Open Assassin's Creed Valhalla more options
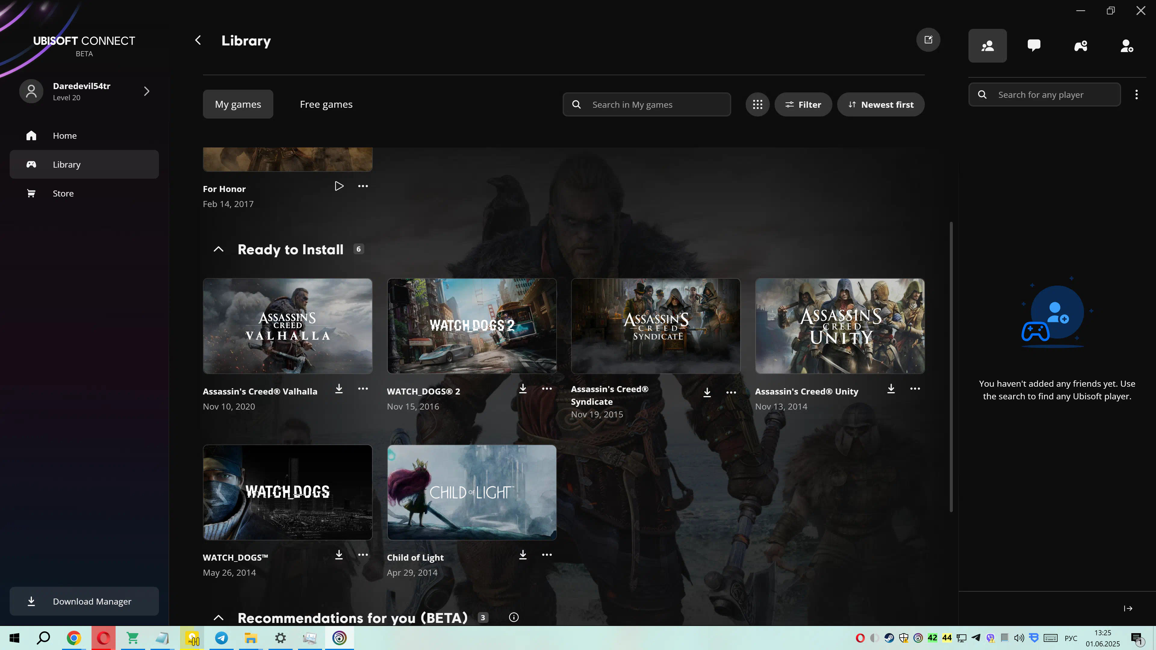 coord(363,389)
